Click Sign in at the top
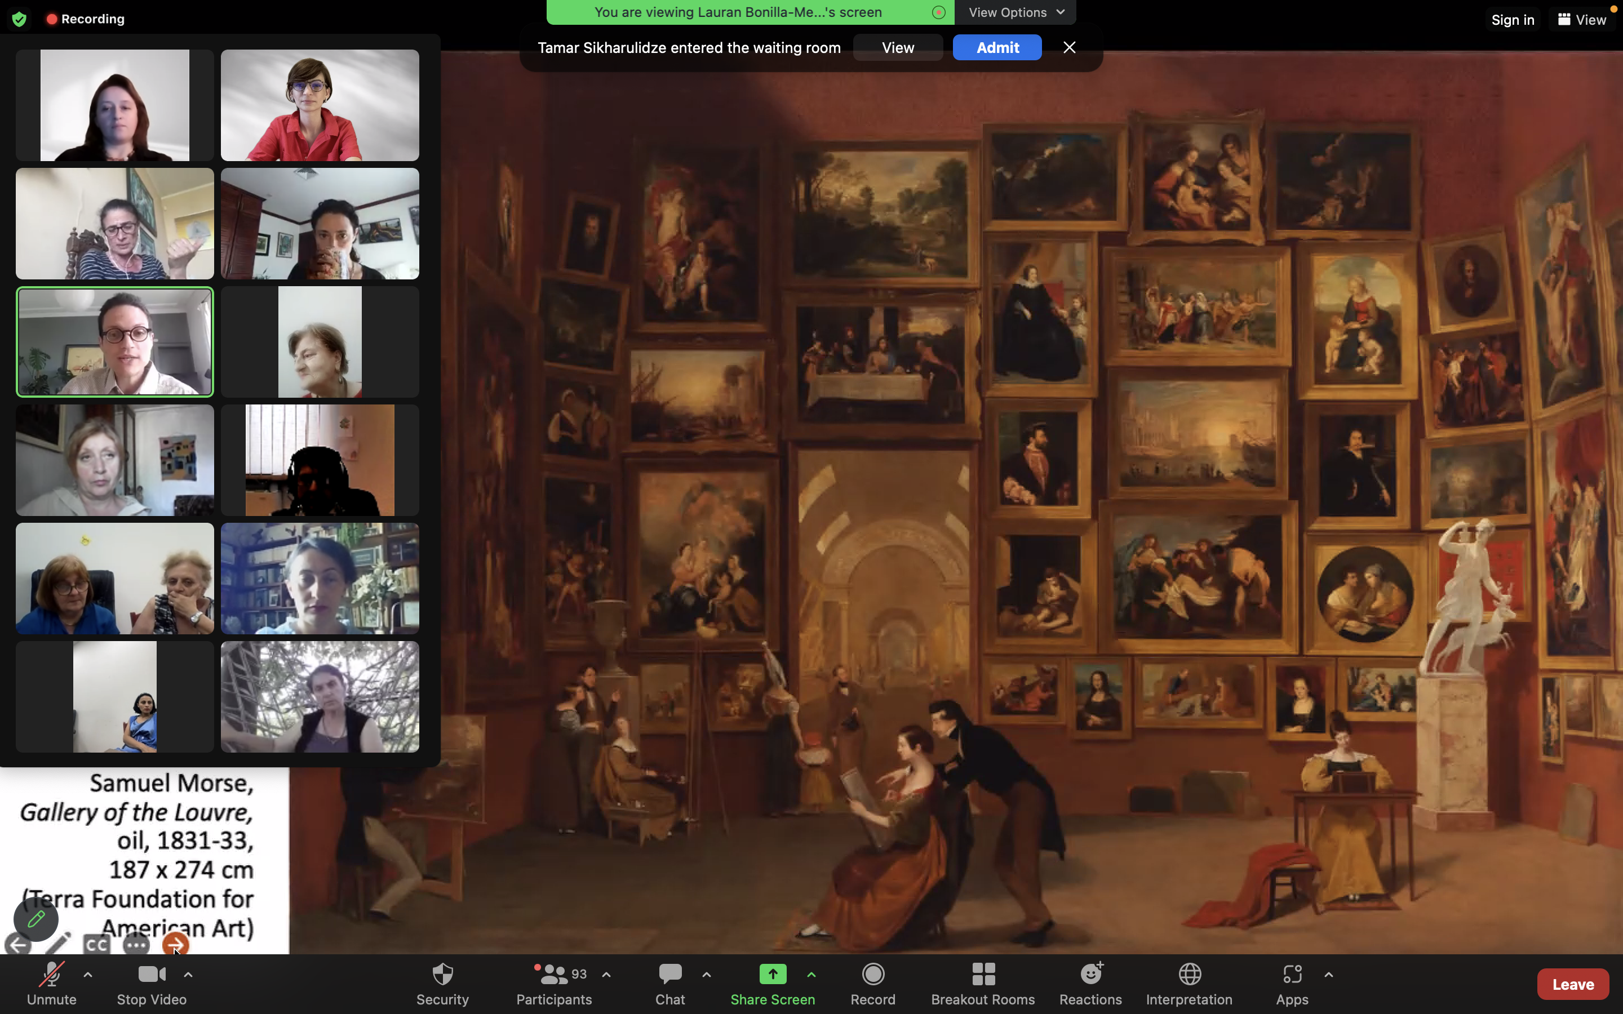1623x1014 pixels. (x=1513, y=20)
